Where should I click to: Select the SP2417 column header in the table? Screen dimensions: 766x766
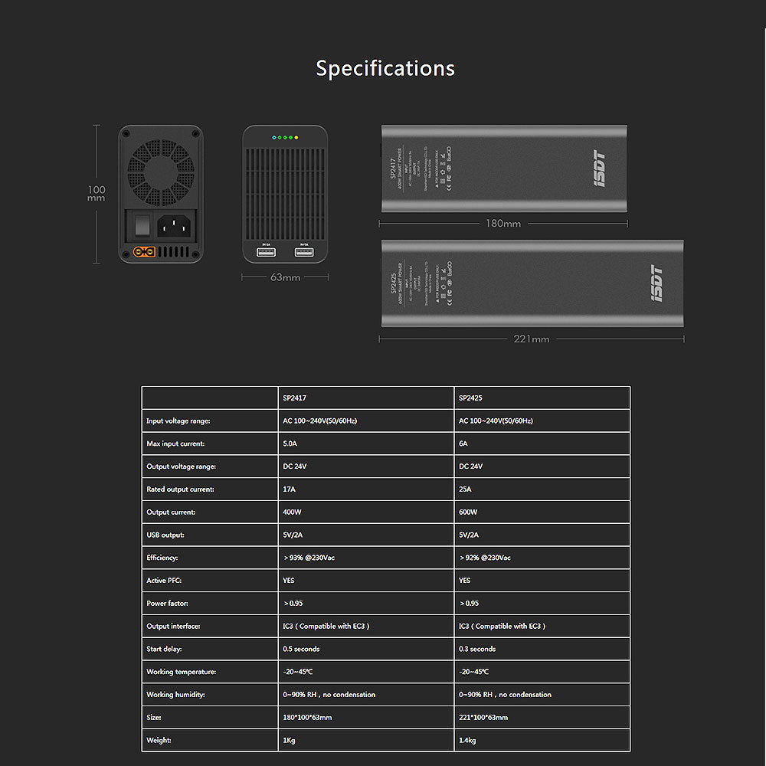295,398
